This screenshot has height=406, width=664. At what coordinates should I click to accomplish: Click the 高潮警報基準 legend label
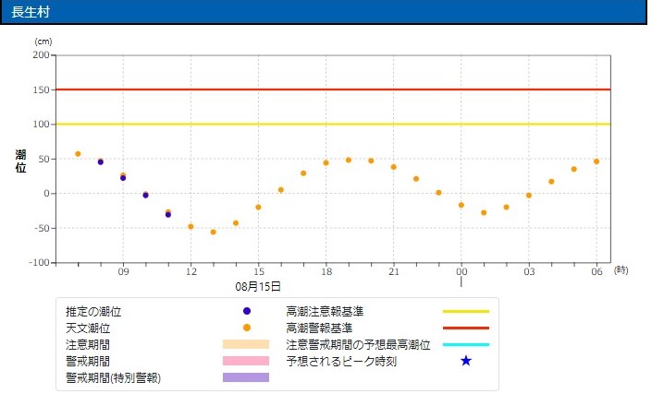coord(319,328)
